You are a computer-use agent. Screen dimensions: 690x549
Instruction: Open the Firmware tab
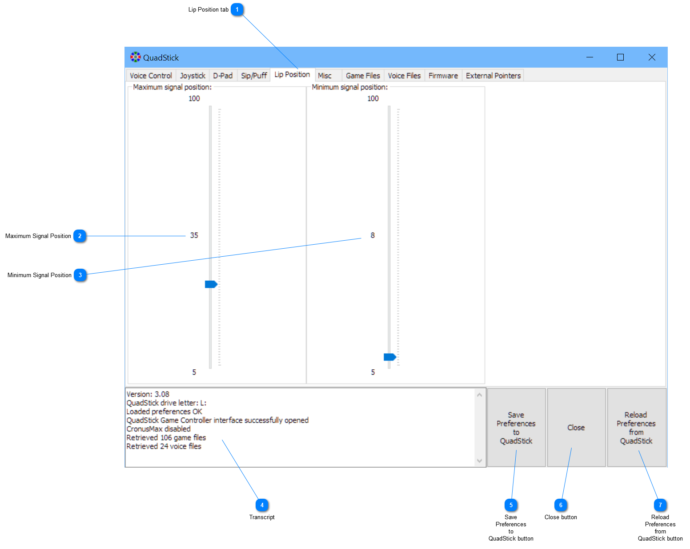tap(443, 76)
